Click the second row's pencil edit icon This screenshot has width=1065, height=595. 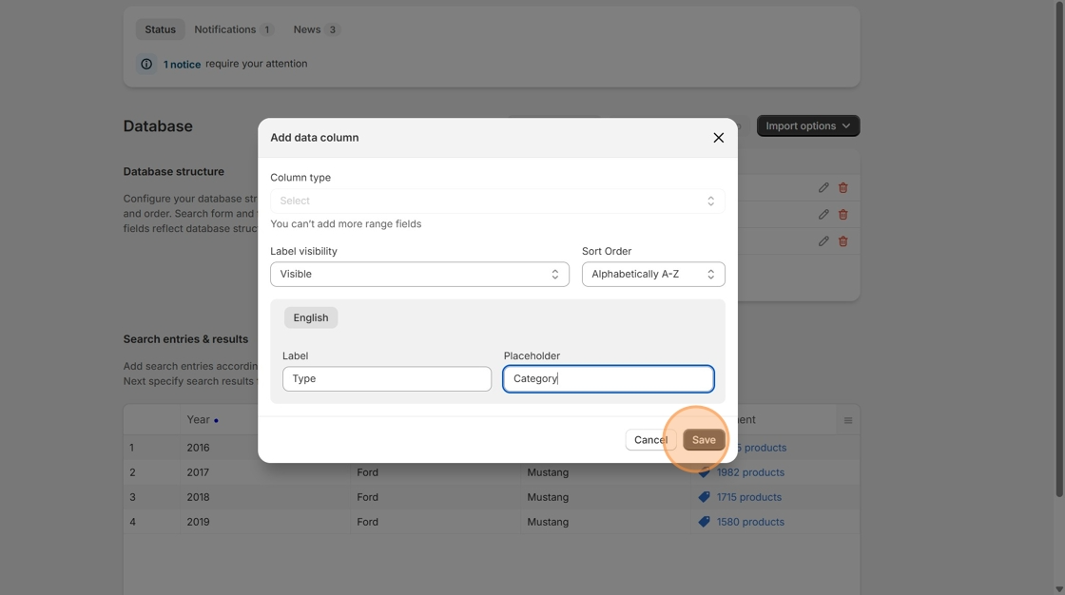pos(823,215)
